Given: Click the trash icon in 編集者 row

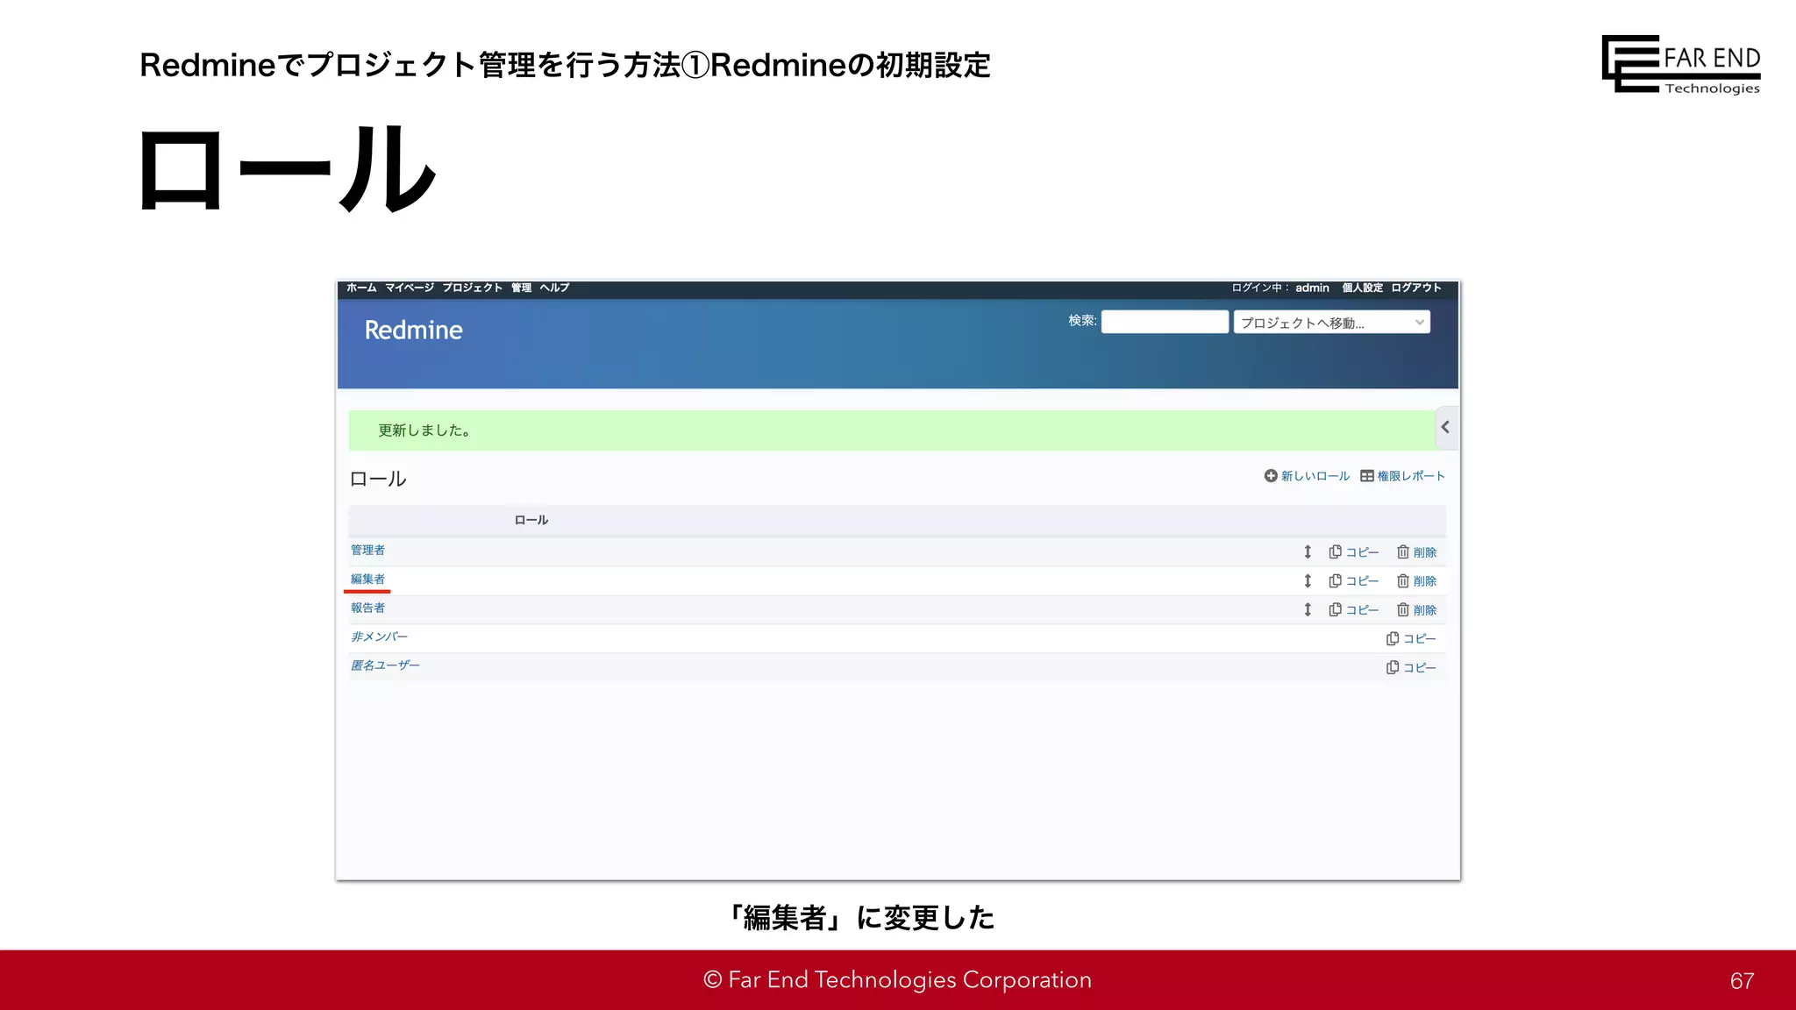Looking at the screenshot, I should point(1403,580).
